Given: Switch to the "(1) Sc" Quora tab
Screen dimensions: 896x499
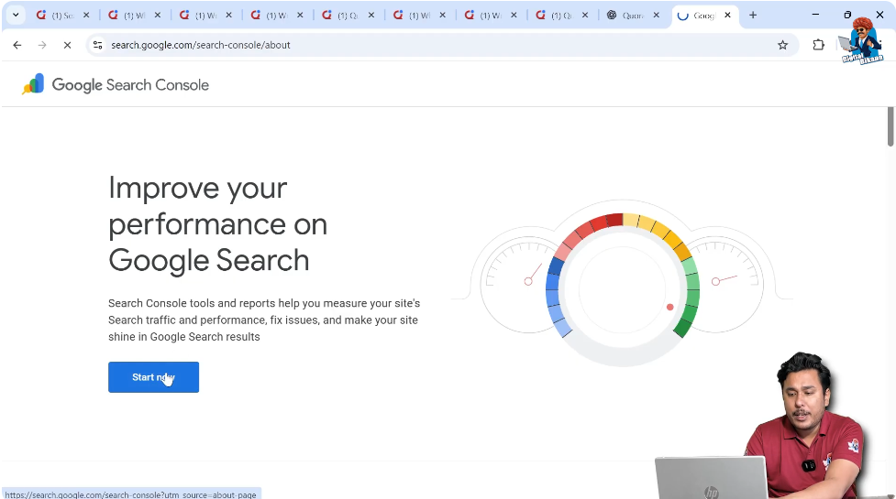Looking at the screenshot, I should coord(63,16).
